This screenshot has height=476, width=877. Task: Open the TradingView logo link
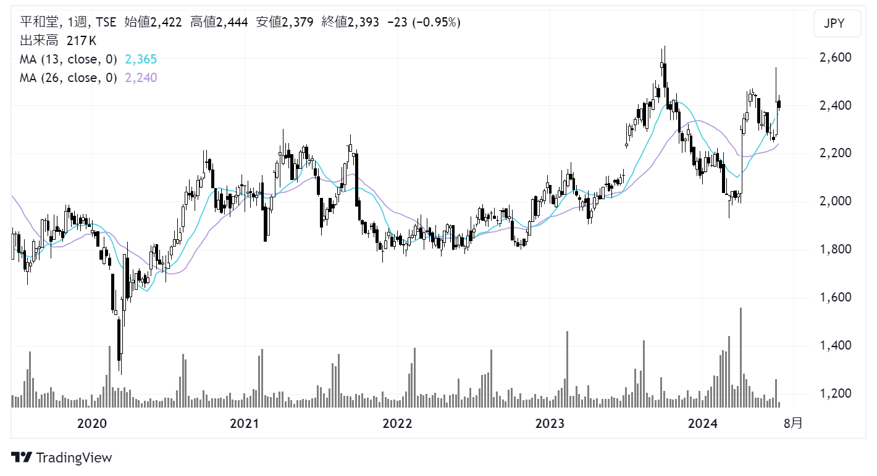(62, 458)
